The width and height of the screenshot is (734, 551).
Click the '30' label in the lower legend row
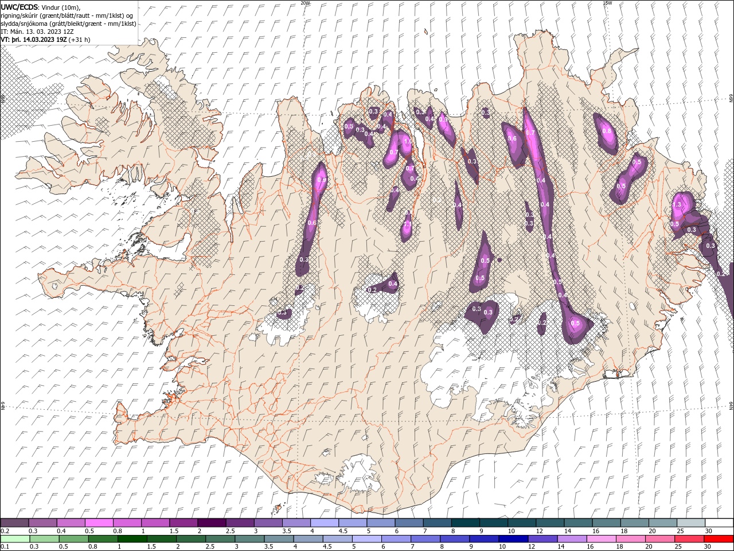pyautogui.click(x=707, y=547)
